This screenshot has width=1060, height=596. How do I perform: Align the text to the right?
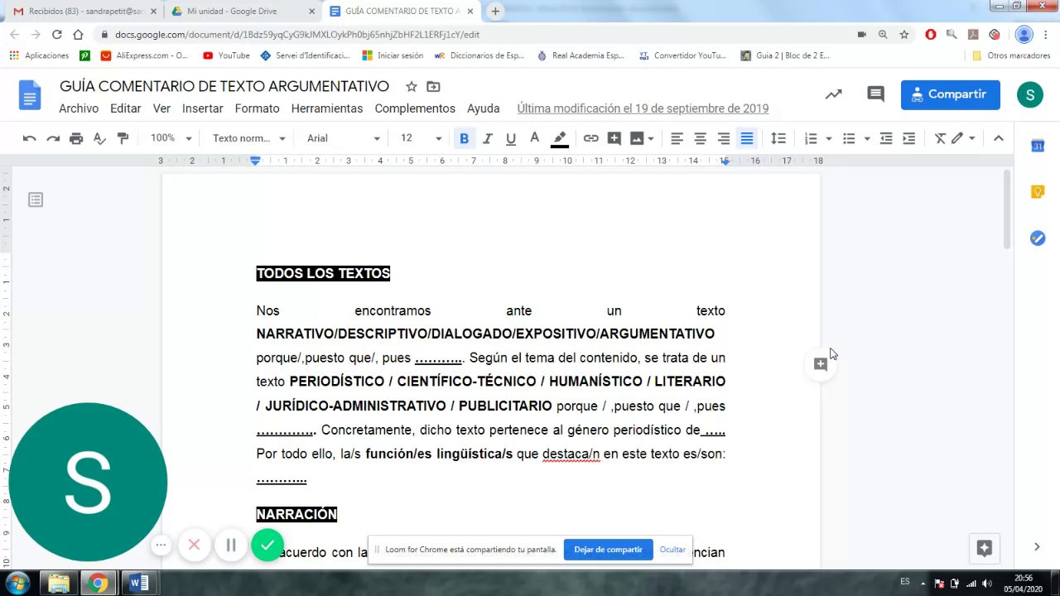tap(723, 138)
